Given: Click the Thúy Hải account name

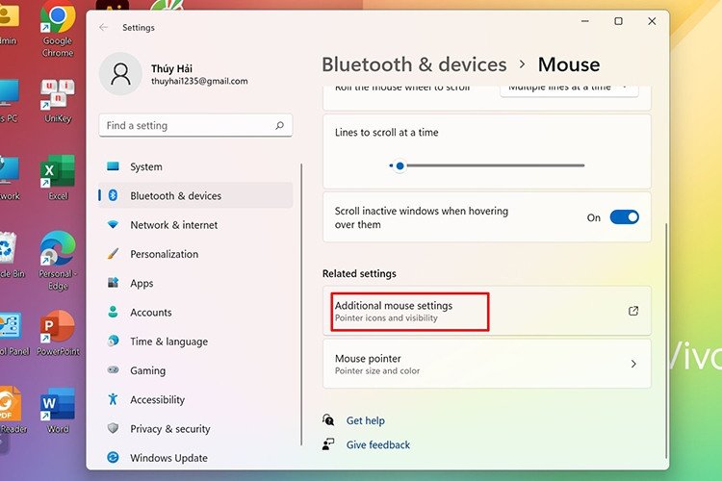Looking at the screenshot, I should point(171,68).
